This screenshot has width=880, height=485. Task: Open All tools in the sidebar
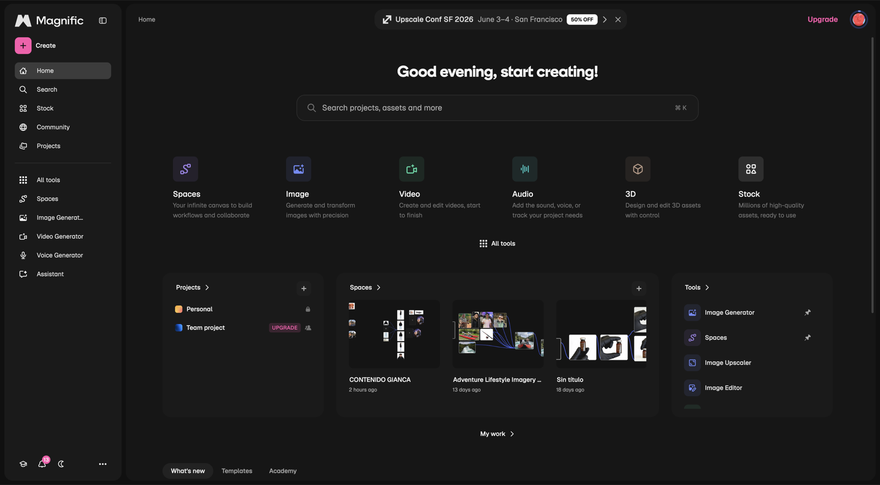(63, 180)
